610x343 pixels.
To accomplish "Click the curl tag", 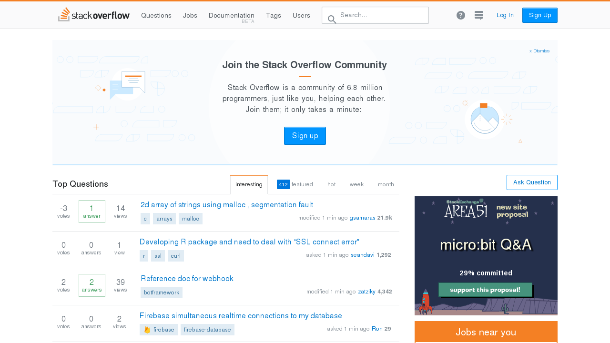I will (176, 256).
